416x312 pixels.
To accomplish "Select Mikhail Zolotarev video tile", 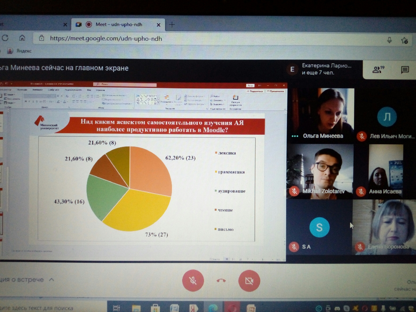I will pyautogui.click(x=320, y=172).
